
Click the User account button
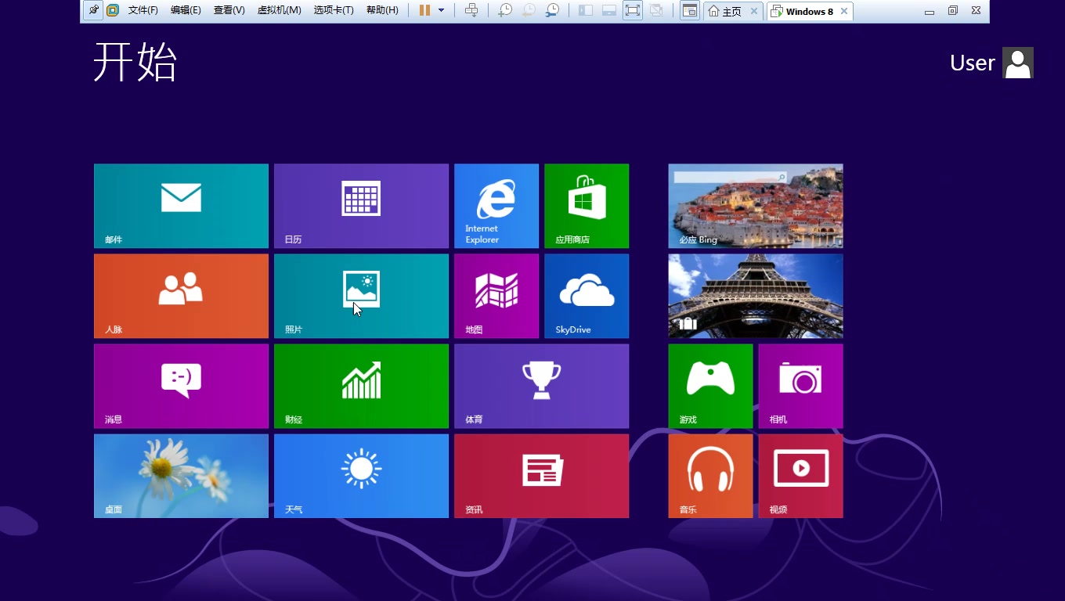pos(991,63)
